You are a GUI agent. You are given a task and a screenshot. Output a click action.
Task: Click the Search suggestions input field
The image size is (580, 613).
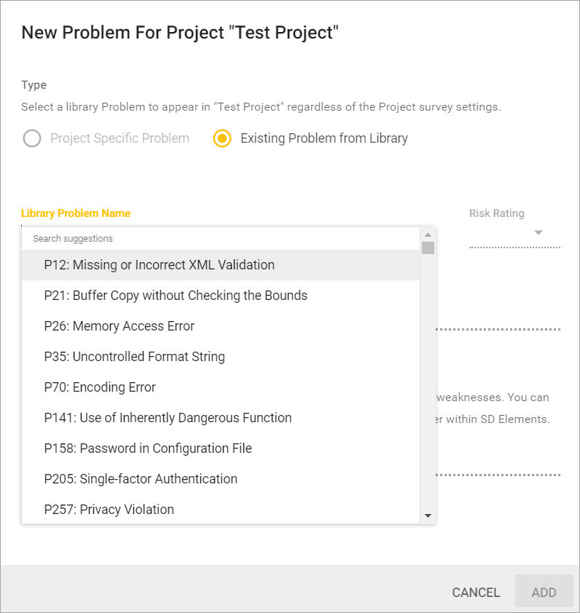pyautogui.click(x=219, y=239)
